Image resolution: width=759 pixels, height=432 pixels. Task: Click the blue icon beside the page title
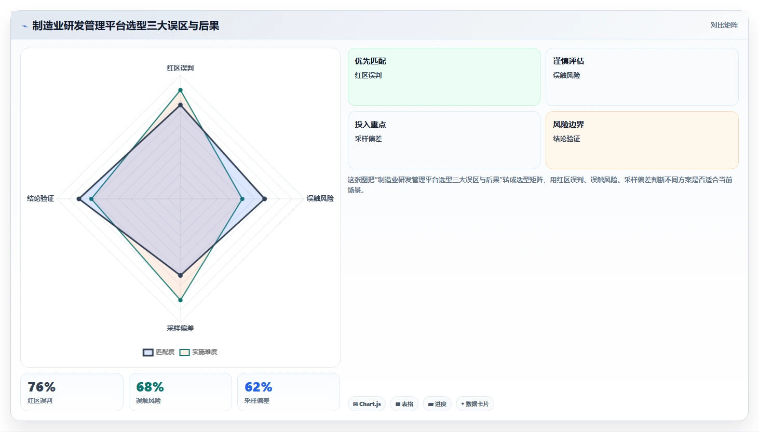click(x=24, y=26)
